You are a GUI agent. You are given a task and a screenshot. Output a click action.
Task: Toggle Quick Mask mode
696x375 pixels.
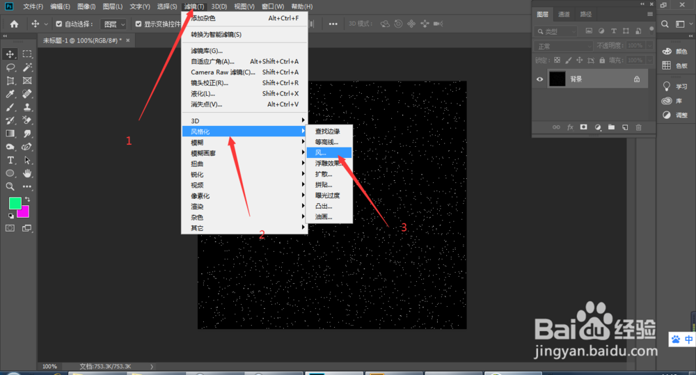[x=10, y=228]
